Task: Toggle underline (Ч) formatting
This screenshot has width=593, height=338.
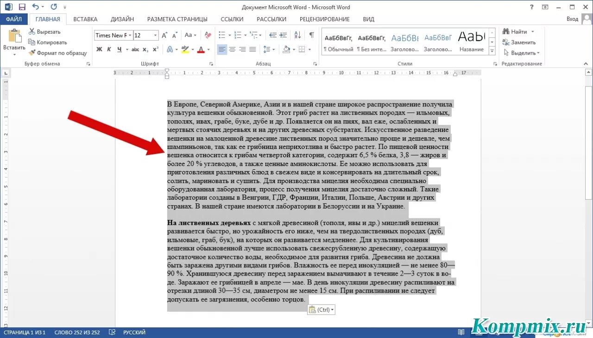Action: 120,49
